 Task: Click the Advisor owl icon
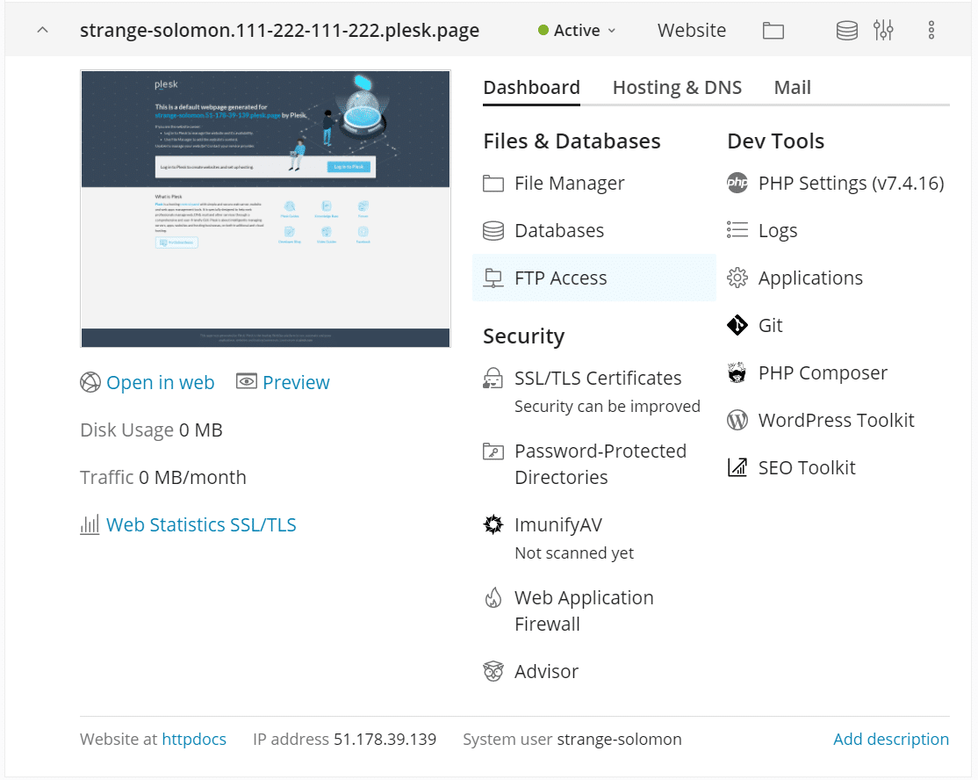(493, 672)
